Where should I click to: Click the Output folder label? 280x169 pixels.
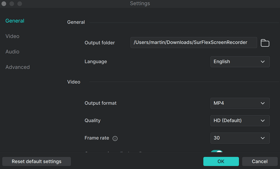pyautogui.click(x=100, y=43)
